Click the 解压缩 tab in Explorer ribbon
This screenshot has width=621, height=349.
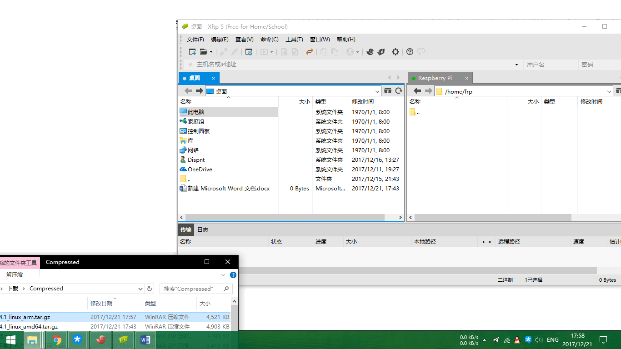(15, 275)
